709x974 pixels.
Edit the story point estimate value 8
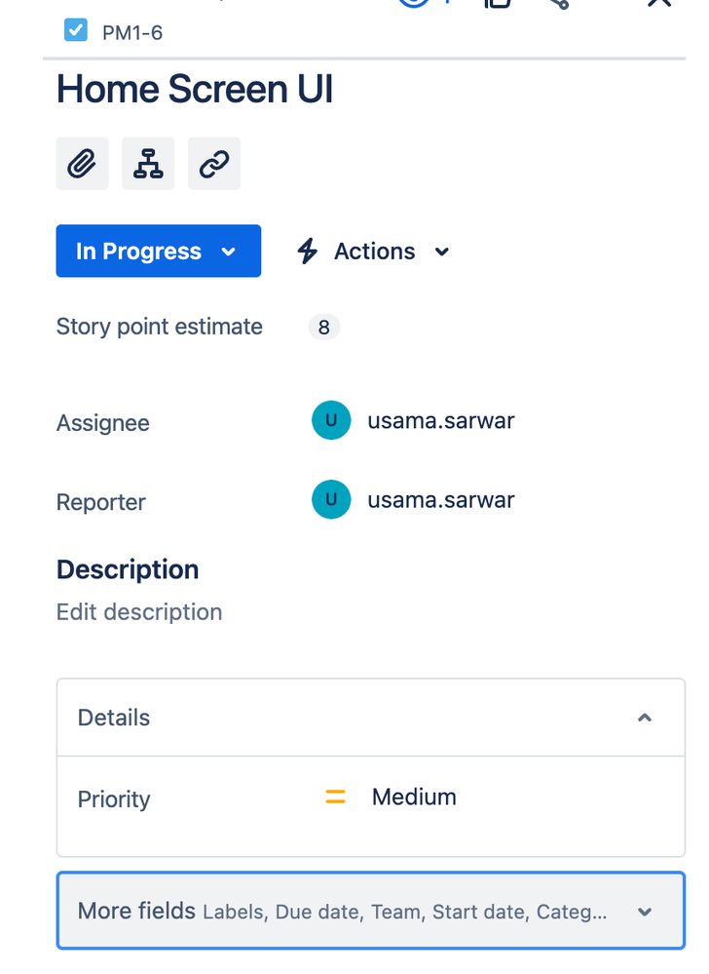(x=323, y=328)
